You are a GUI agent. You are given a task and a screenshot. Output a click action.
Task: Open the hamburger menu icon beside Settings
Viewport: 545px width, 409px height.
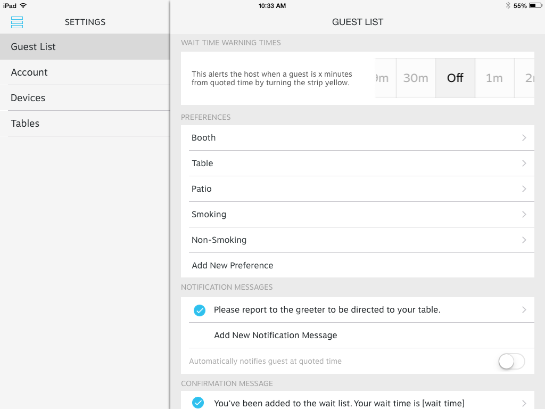(16, 22)
